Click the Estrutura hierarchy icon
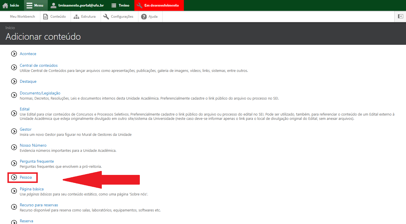Screen dimensions: 406x224 coord(76,17)
